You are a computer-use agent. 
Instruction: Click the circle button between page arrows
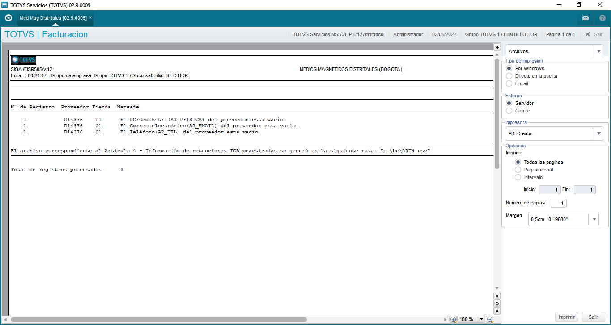tap(497, 304)
